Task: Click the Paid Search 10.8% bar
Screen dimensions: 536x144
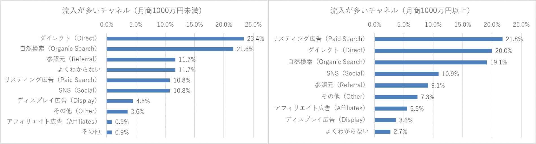Action: point(138,80)
